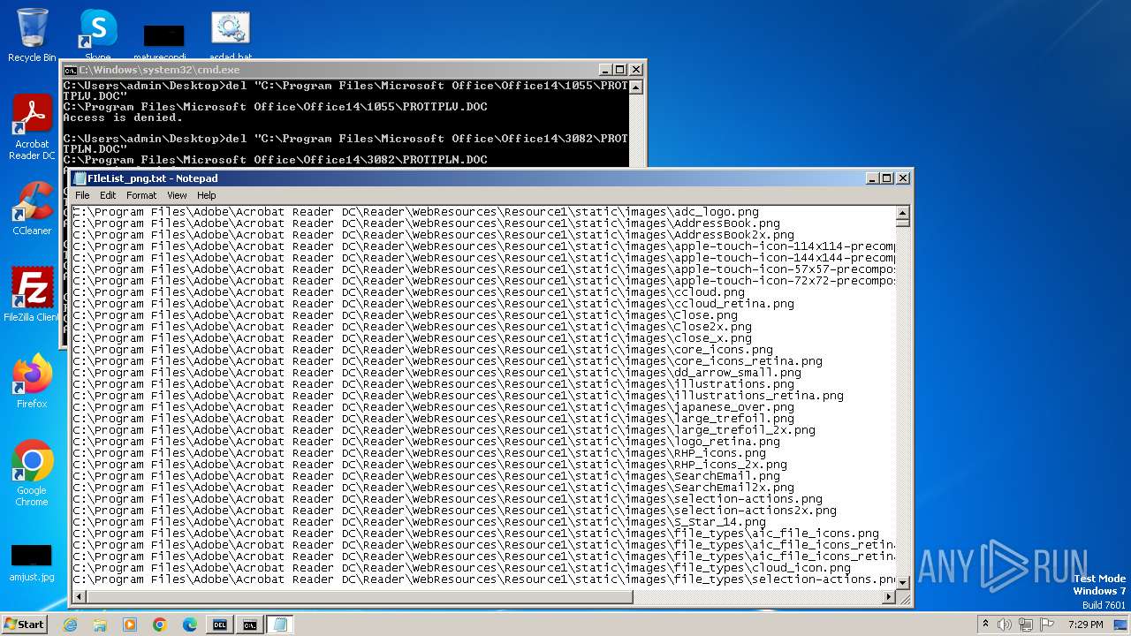
Task: Click the line ending with SearchEmail.png
Action: 426,476
